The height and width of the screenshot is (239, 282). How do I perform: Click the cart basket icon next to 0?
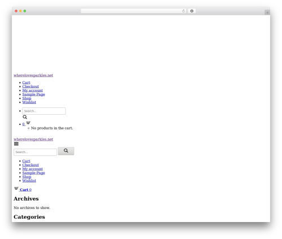28,123
